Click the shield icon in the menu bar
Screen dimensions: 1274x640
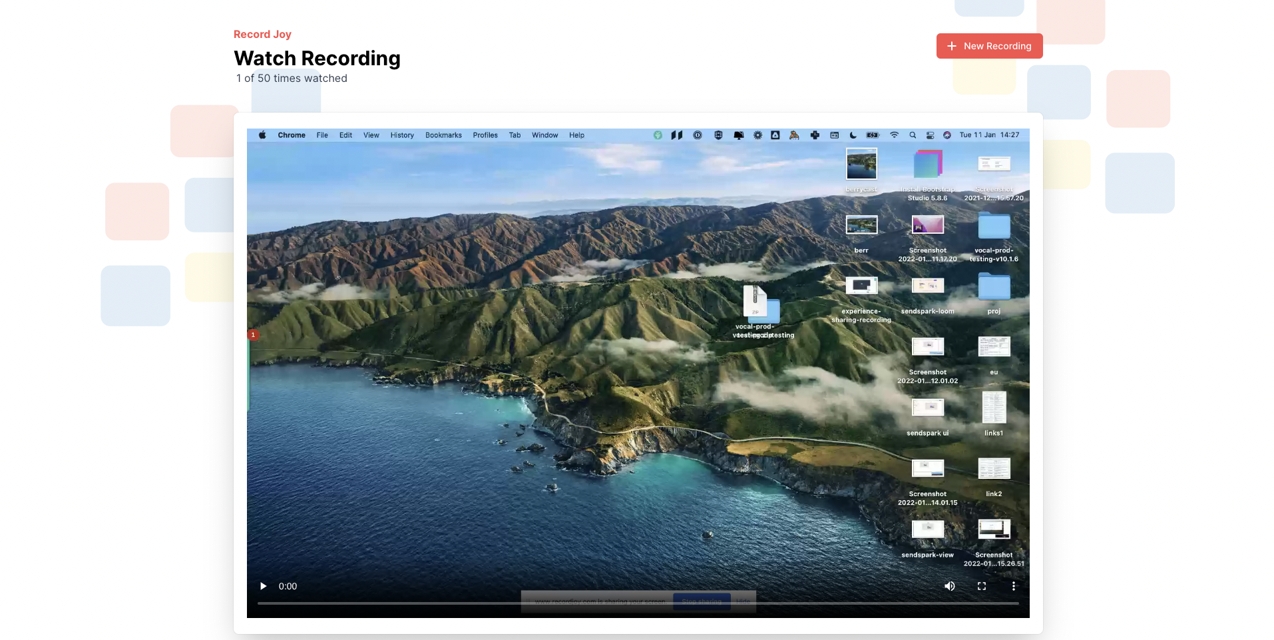[718, 135]
